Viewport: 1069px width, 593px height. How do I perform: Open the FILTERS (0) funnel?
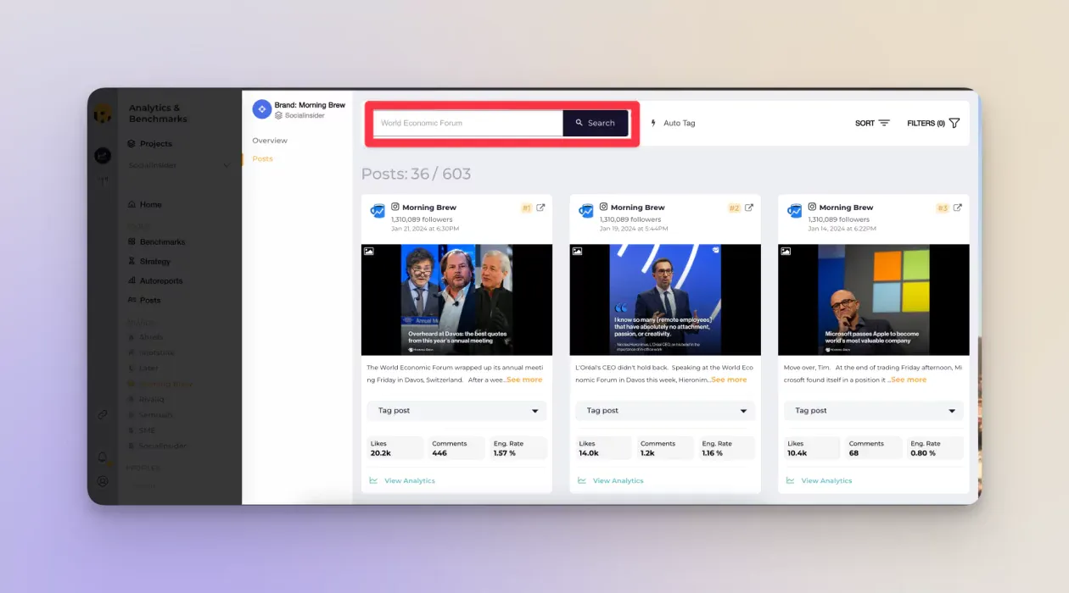click(933, 123)
